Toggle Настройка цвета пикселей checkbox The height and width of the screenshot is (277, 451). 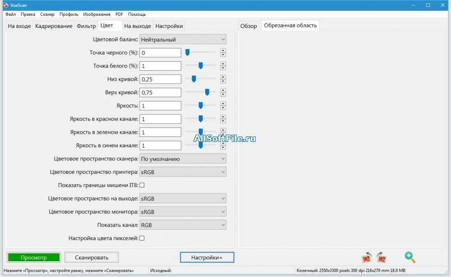pos(142,238)
